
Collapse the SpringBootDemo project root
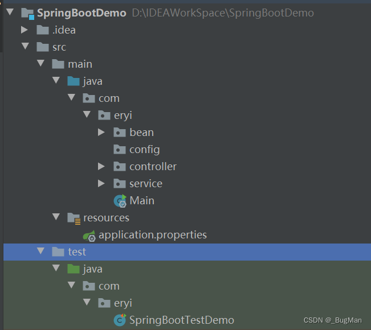[10, 12]
